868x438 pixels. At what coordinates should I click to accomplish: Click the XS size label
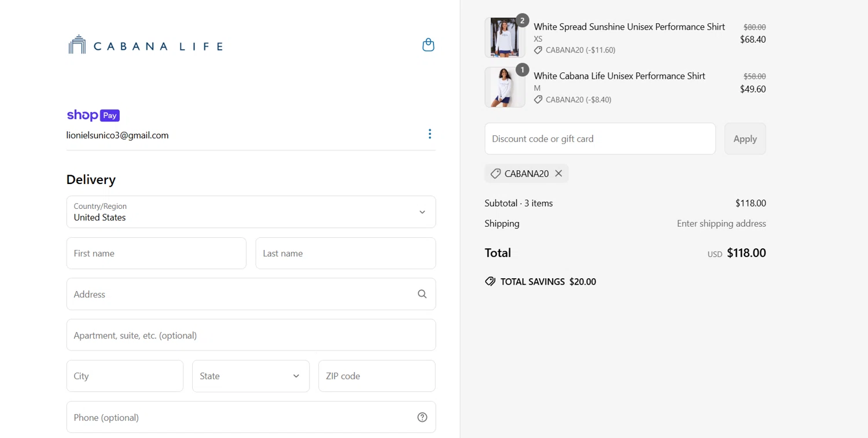[x=538, y=39]
